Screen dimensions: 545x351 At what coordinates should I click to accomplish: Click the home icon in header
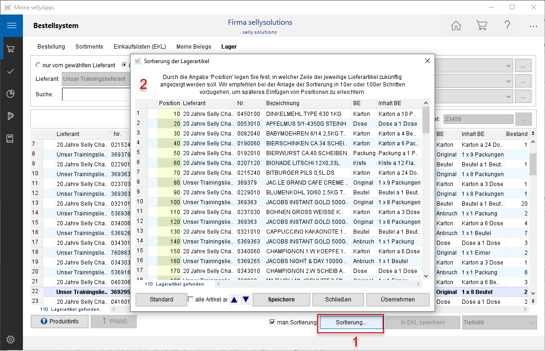(456, 26)
